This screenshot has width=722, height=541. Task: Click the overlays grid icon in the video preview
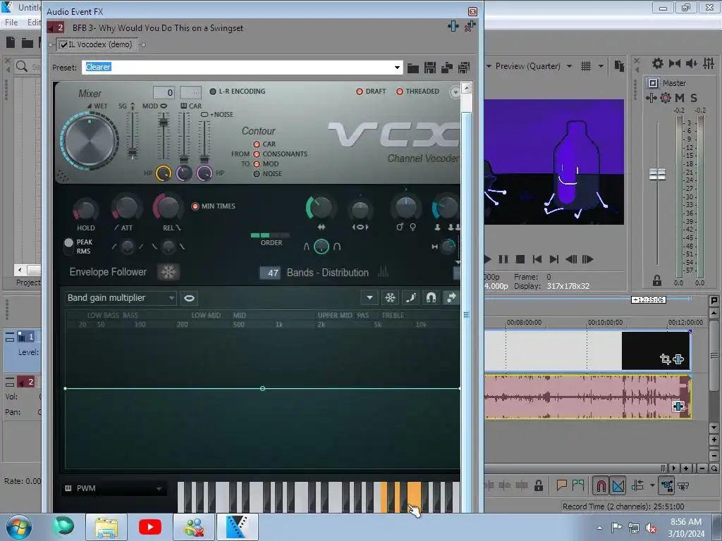click(x=586, y=66)
